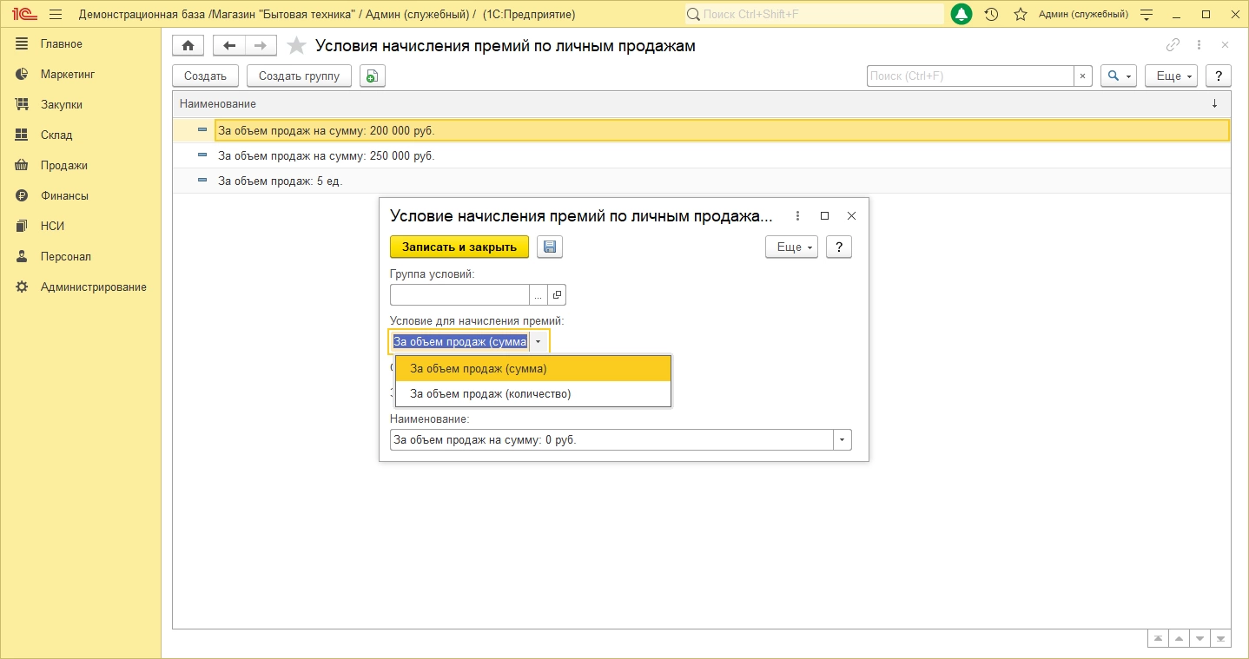Open help in the dialog

pyautogui.click(x=838, y=247)
